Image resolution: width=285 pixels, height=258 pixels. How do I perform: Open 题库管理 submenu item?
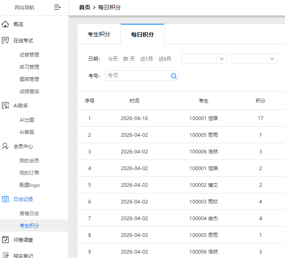[x=29, y=79]
